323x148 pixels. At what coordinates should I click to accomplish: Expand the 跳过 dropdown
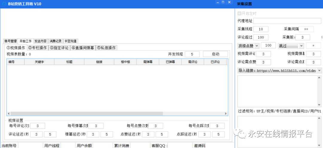point(301,46)
